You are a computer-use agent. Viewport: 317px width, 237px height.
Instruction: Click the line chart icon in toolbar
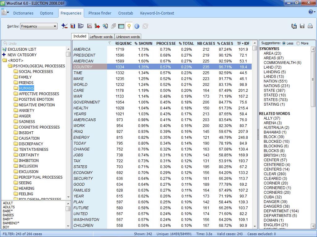click(89, 26)
